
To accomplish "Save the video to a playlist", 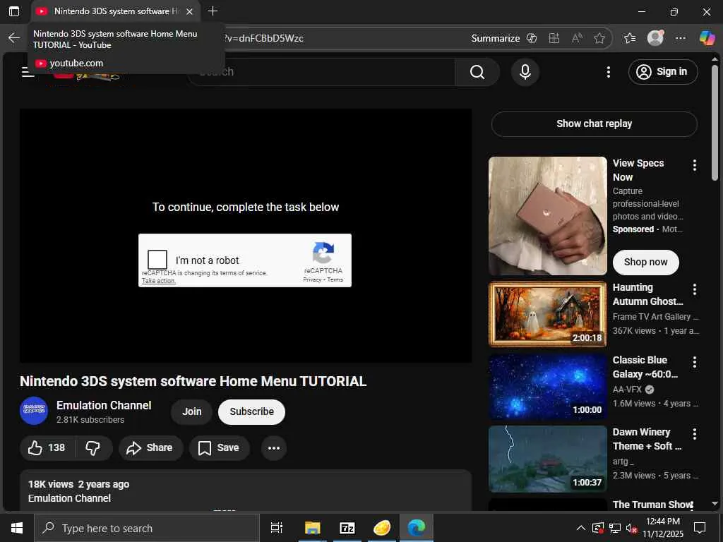I will click(220, 447).
